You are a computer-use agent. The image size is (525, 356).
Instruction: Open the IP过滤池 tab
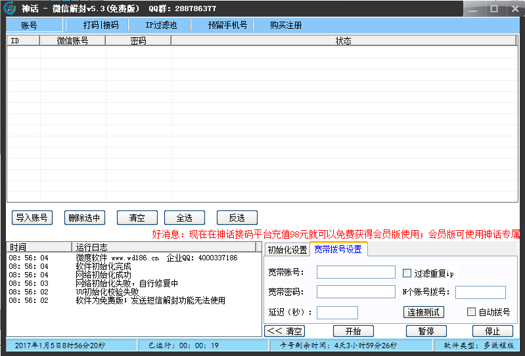coord(161,25)
